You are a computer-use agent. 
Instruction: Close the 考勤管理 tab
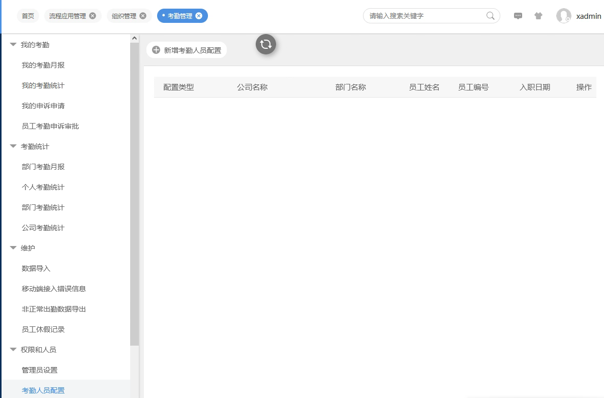[x=199, y=16]
